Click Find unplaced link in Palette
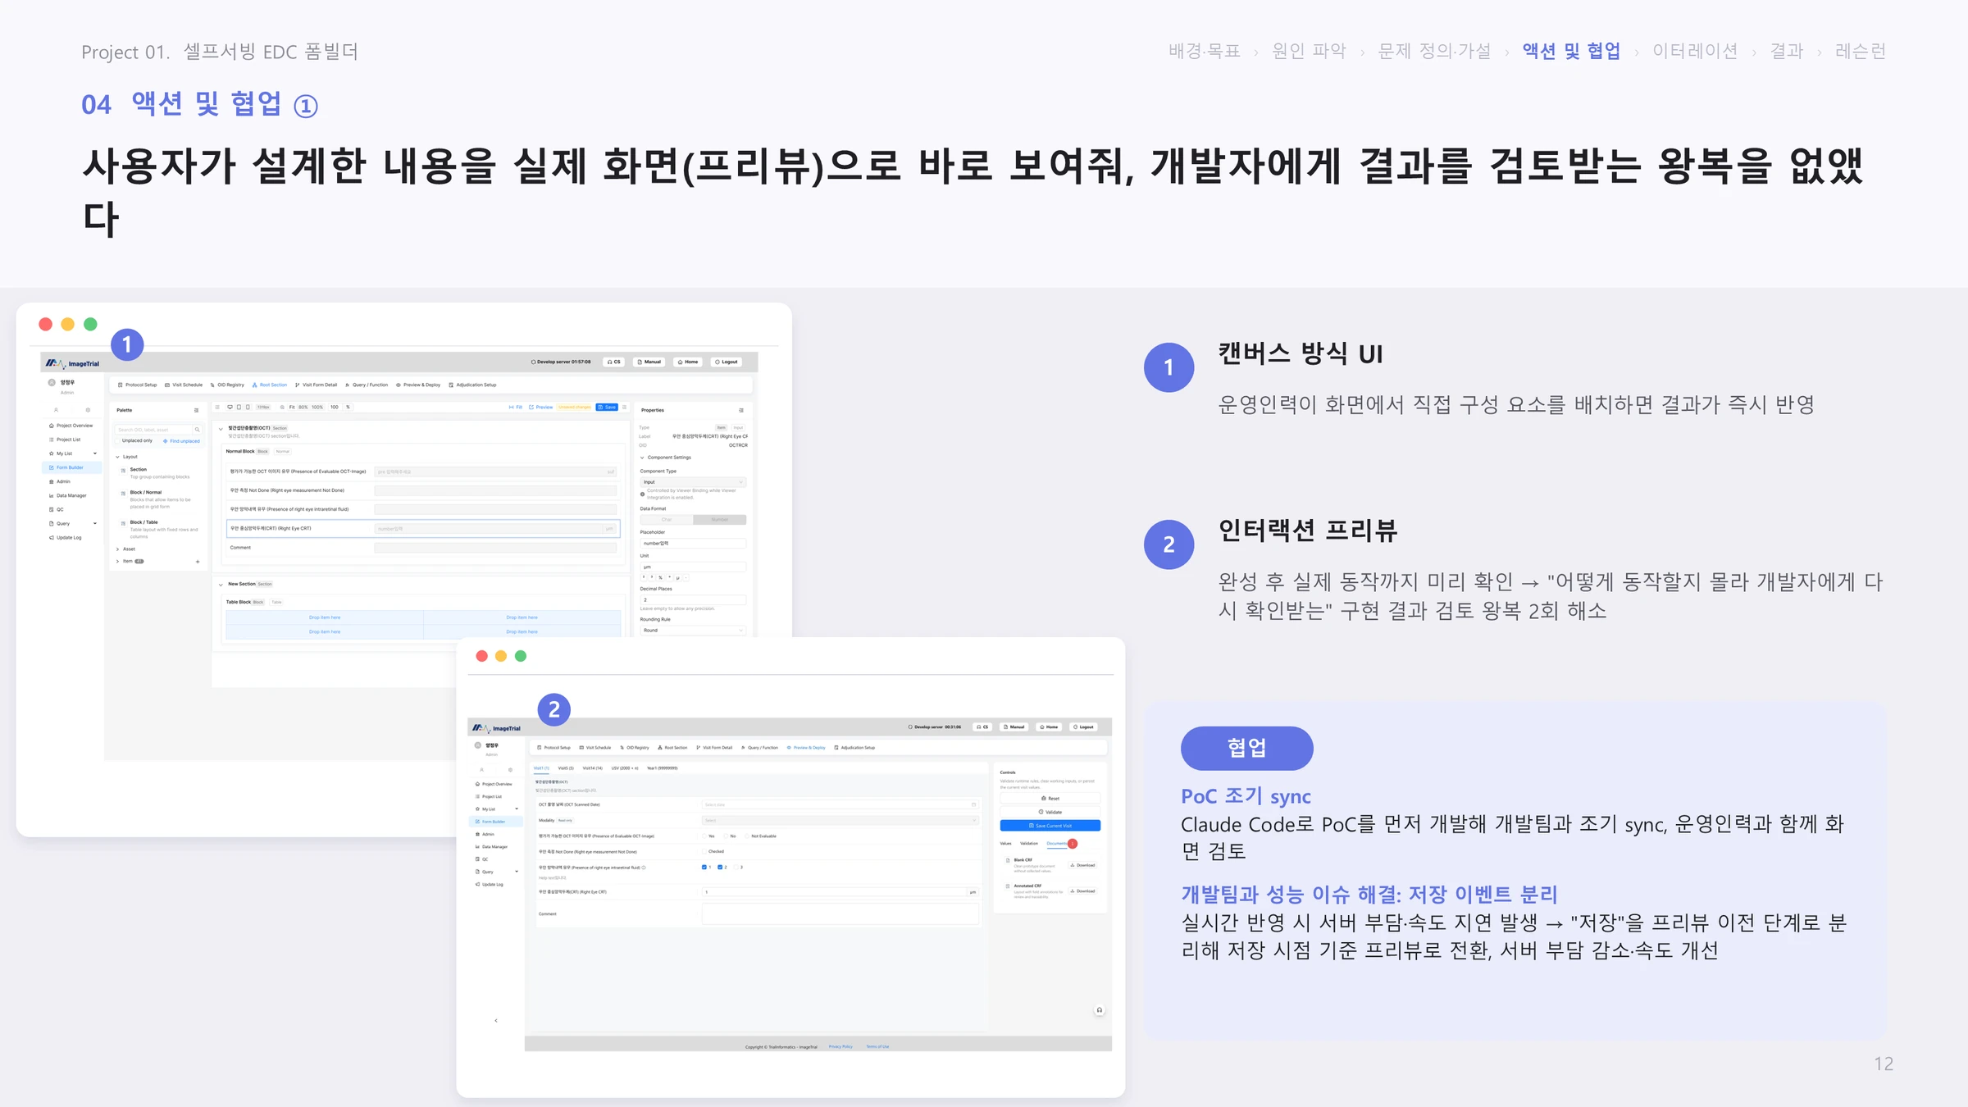Screen dimensions: 1968x1107 [x=182, y=441]
